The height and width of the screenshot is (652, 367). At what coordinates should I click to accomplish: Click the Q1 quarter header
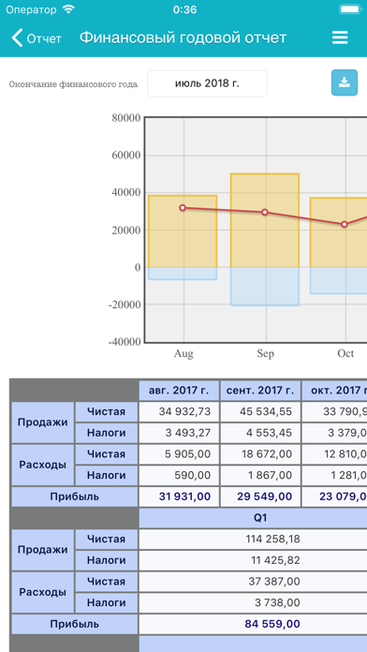click(253, 518)
